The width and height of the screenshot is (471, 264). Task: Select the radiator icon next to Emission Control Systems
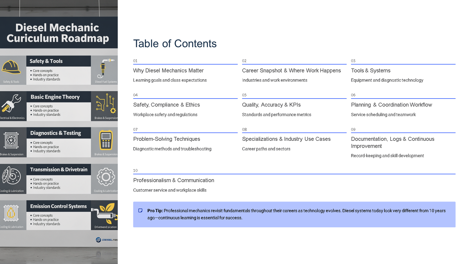[x=10, y=214]
